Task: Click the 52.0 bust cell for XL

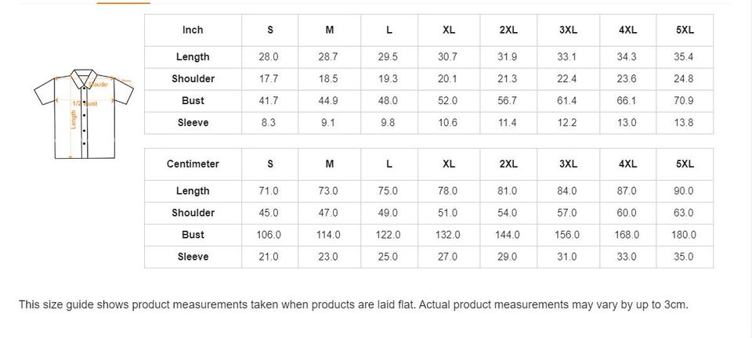Action: [448, 100]
